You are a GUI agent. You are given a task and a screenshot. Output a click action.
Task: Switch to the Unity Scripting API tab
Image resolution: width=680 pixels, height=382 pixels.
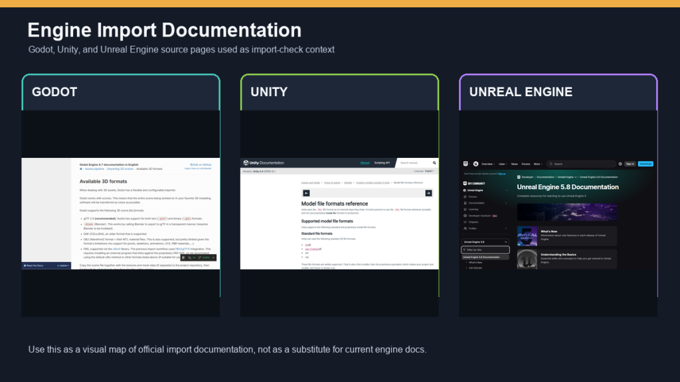pos(382,163)
